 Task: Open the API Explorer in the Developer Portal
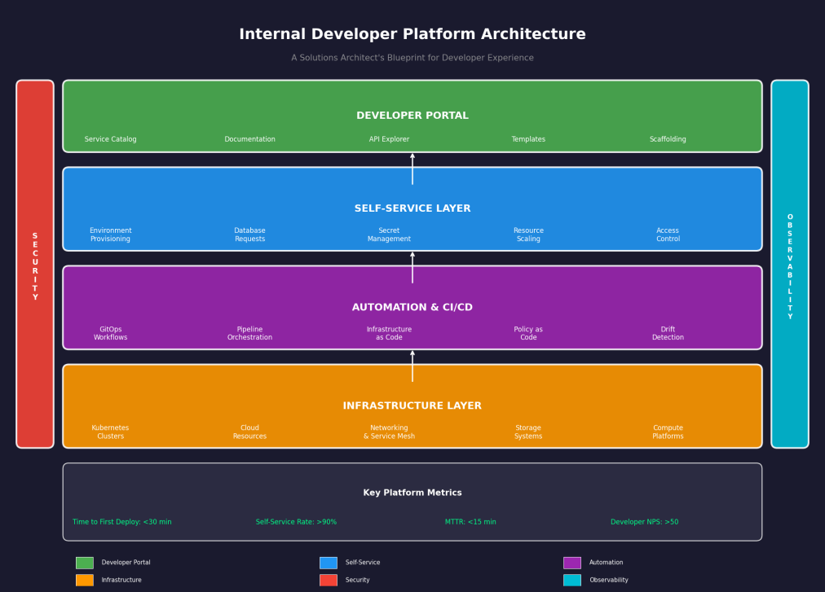tap(389, 138)
